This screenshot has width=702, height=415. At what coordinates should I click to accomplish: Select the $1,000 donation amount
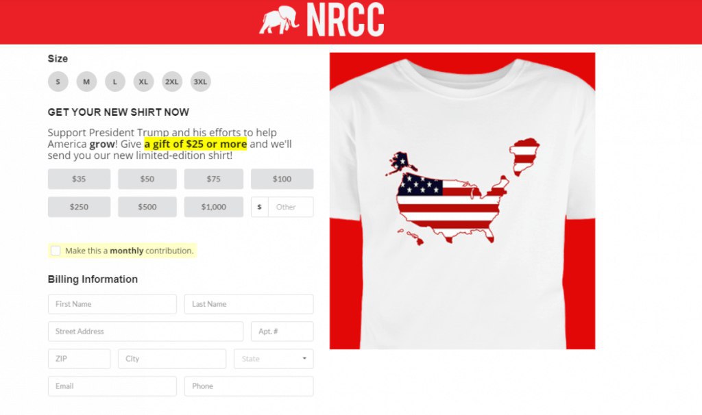click(x=214, y=207)
